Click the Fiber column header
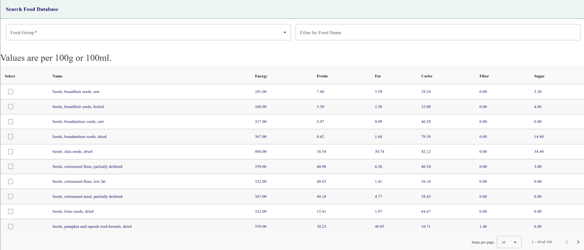 (x=484, y=76)
